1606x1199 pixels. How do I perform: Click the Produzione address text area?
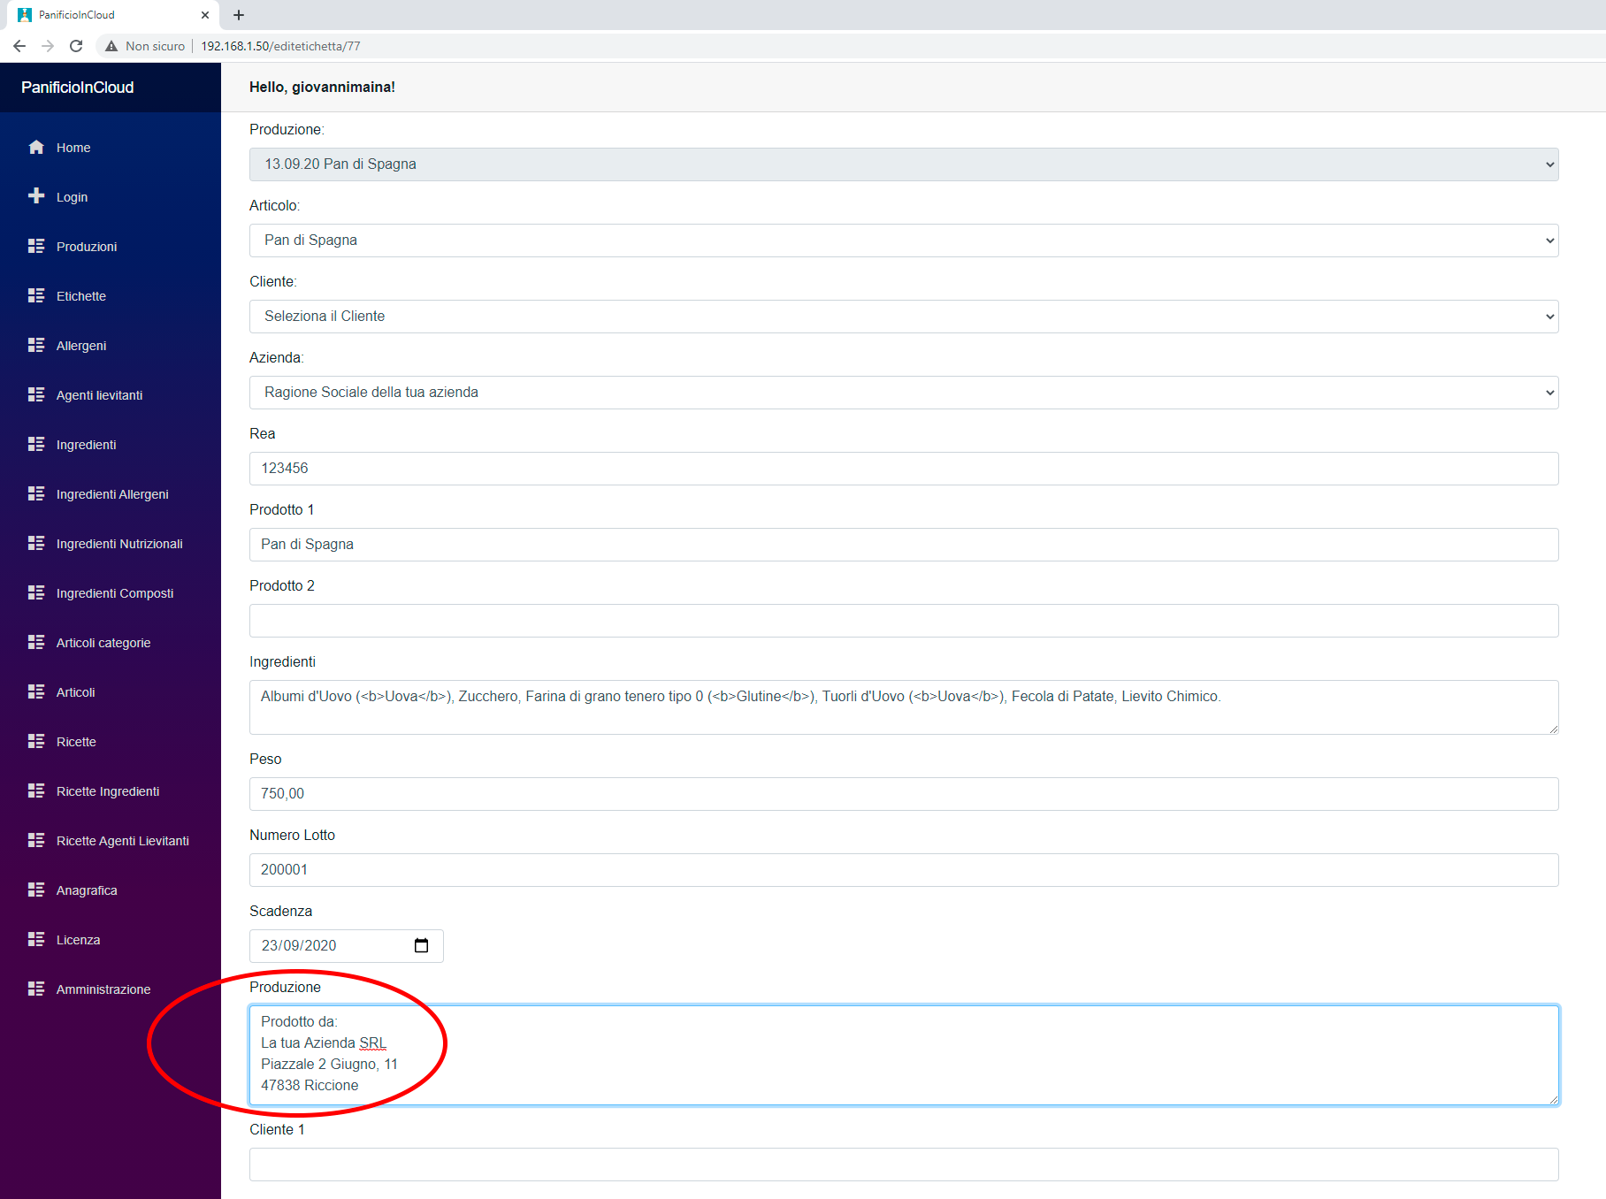(904, 1055)
